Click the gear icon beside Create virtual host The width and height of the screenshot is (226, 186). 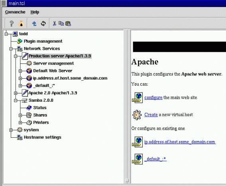(x=137, y=115)
